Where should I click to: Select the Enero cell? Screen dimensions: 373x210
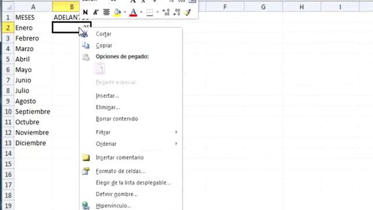33,28
